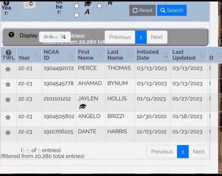Viewport: 222px width, 176px height.
Task: Go to Previous page in top pager
Action: pos(120,37)
